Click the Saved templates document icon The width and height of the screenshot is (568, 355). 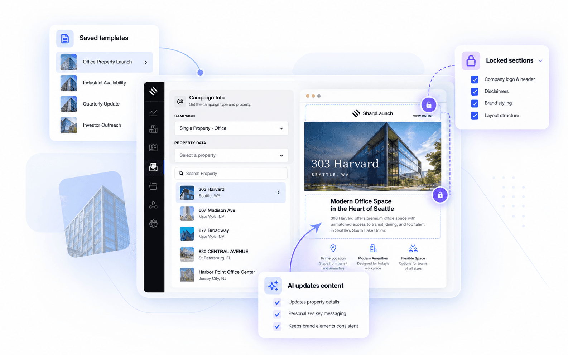coord(65,38)
